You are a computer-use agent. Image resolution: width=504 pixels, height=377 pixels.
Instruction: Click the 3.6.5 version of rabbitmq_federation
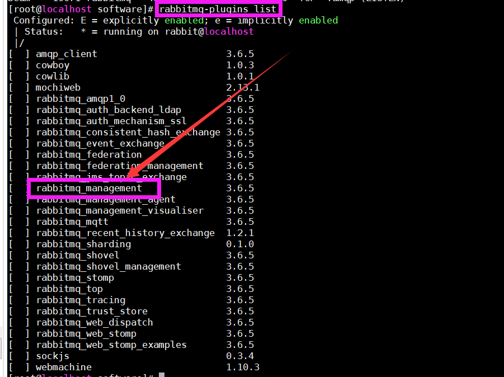click(240, 154)
